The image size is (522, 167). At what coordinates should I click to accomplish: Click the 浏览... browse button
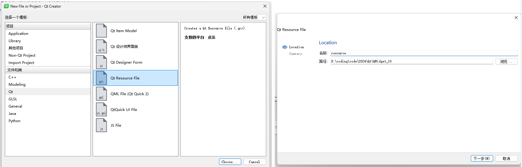click(x=506, y=62)
